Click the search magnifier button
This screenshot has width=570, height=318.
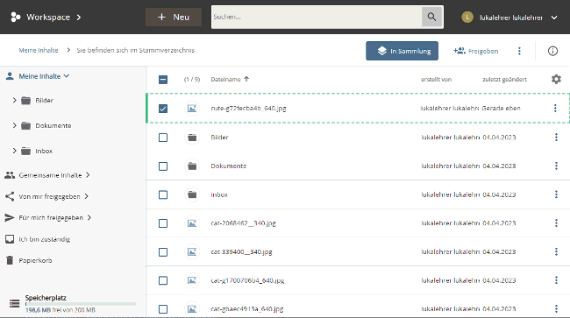431,17
